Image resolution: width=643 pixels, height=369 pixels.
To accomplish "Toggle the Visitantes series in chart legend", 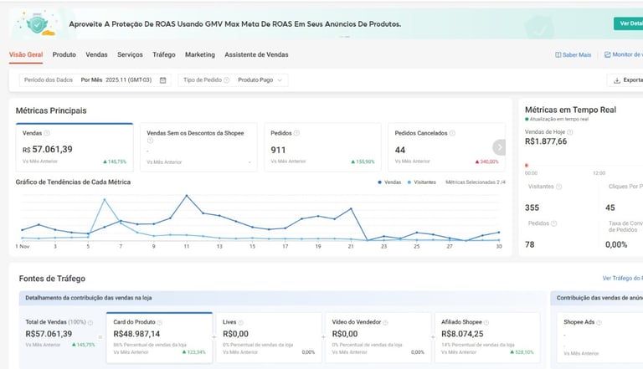I will (x=421, y=182).
